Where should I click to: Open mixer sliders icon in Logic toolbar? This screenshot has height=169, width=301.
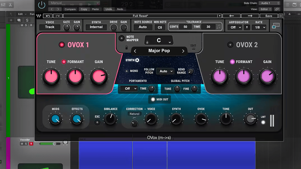click(3, 5)
